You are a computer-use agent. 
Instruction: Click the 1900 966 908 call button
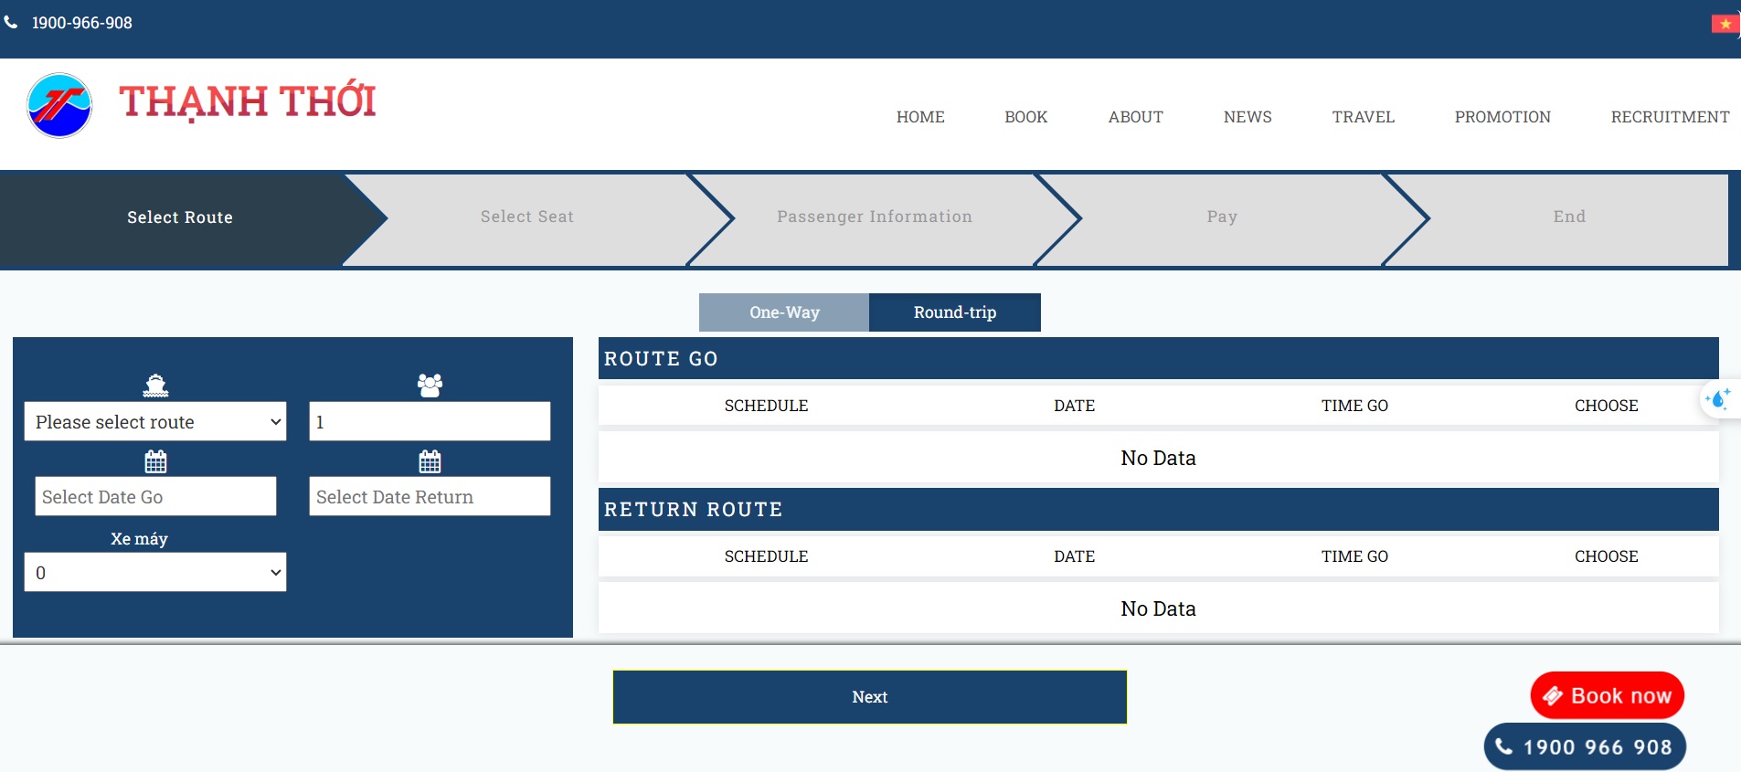(1584, 747)
